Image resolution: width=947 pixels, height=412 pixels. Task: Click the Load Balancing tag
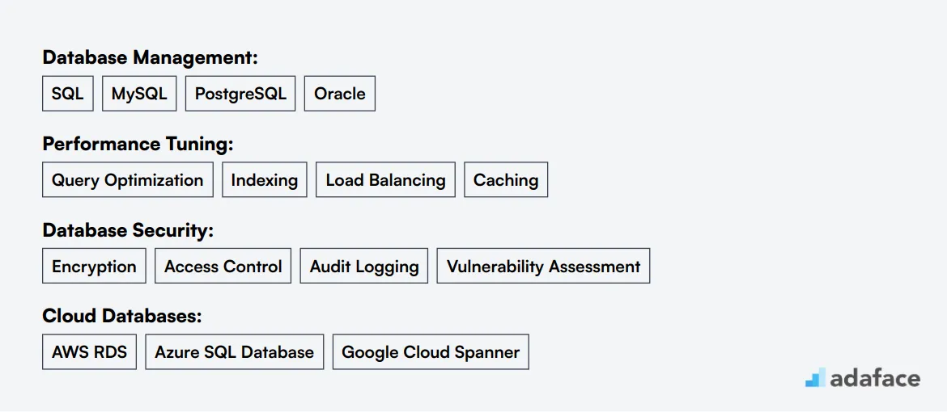click(385, 180)
